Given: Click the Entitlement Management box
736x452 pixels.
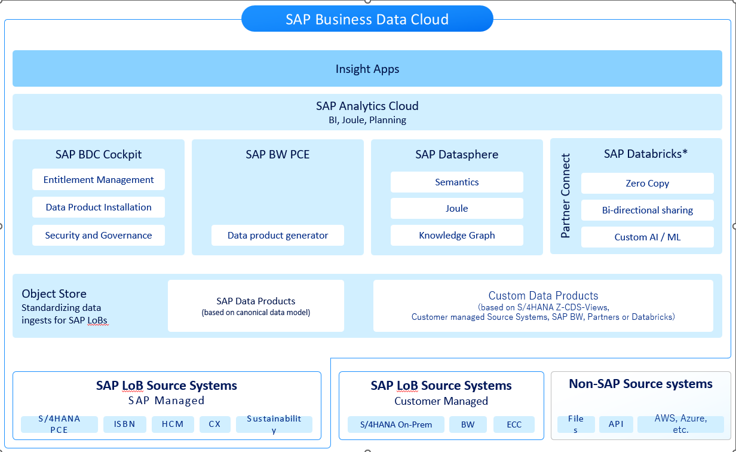Looking at the screenshot, I should 99,179.
